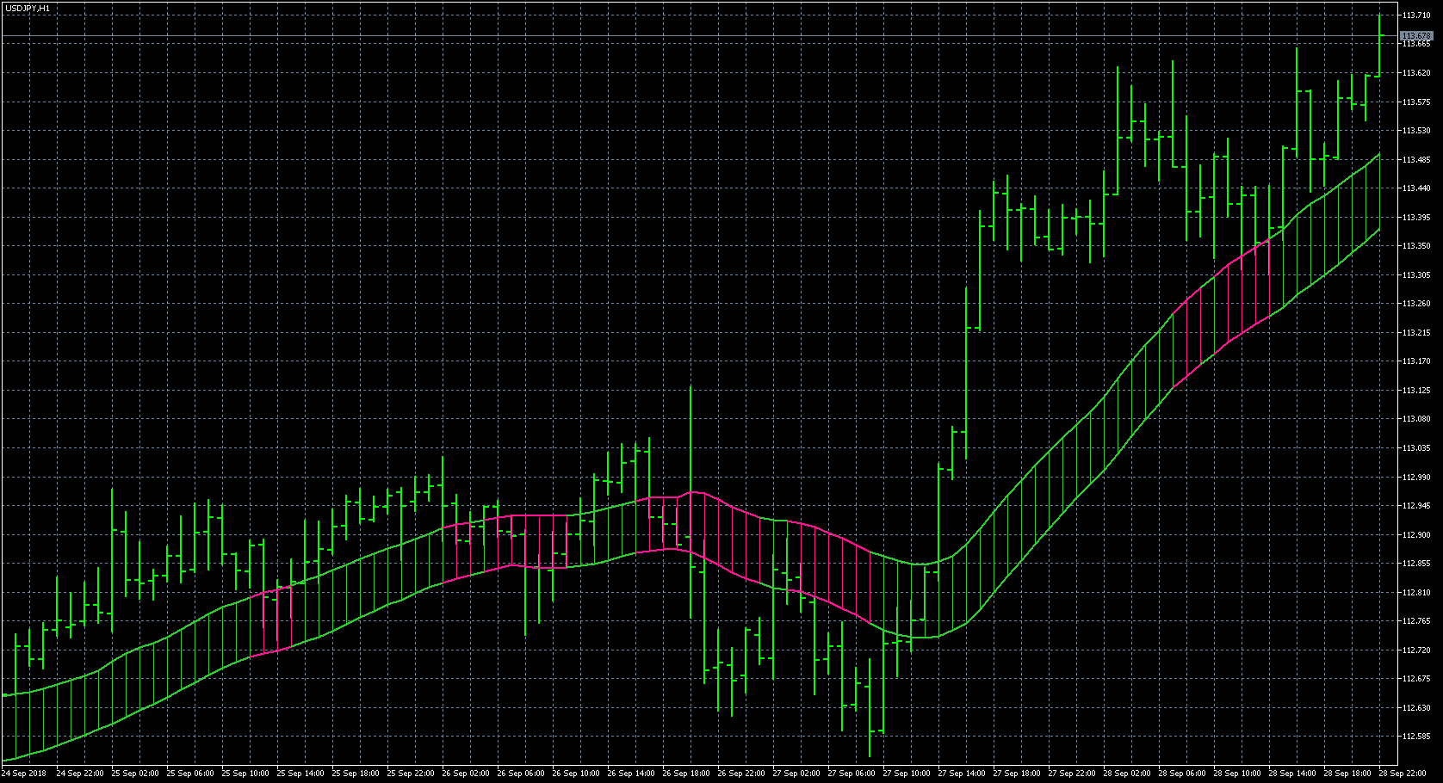
Task: Select the 24 Sep 22:00 time label
Action: pyautogui.click(x=80, y=774)
